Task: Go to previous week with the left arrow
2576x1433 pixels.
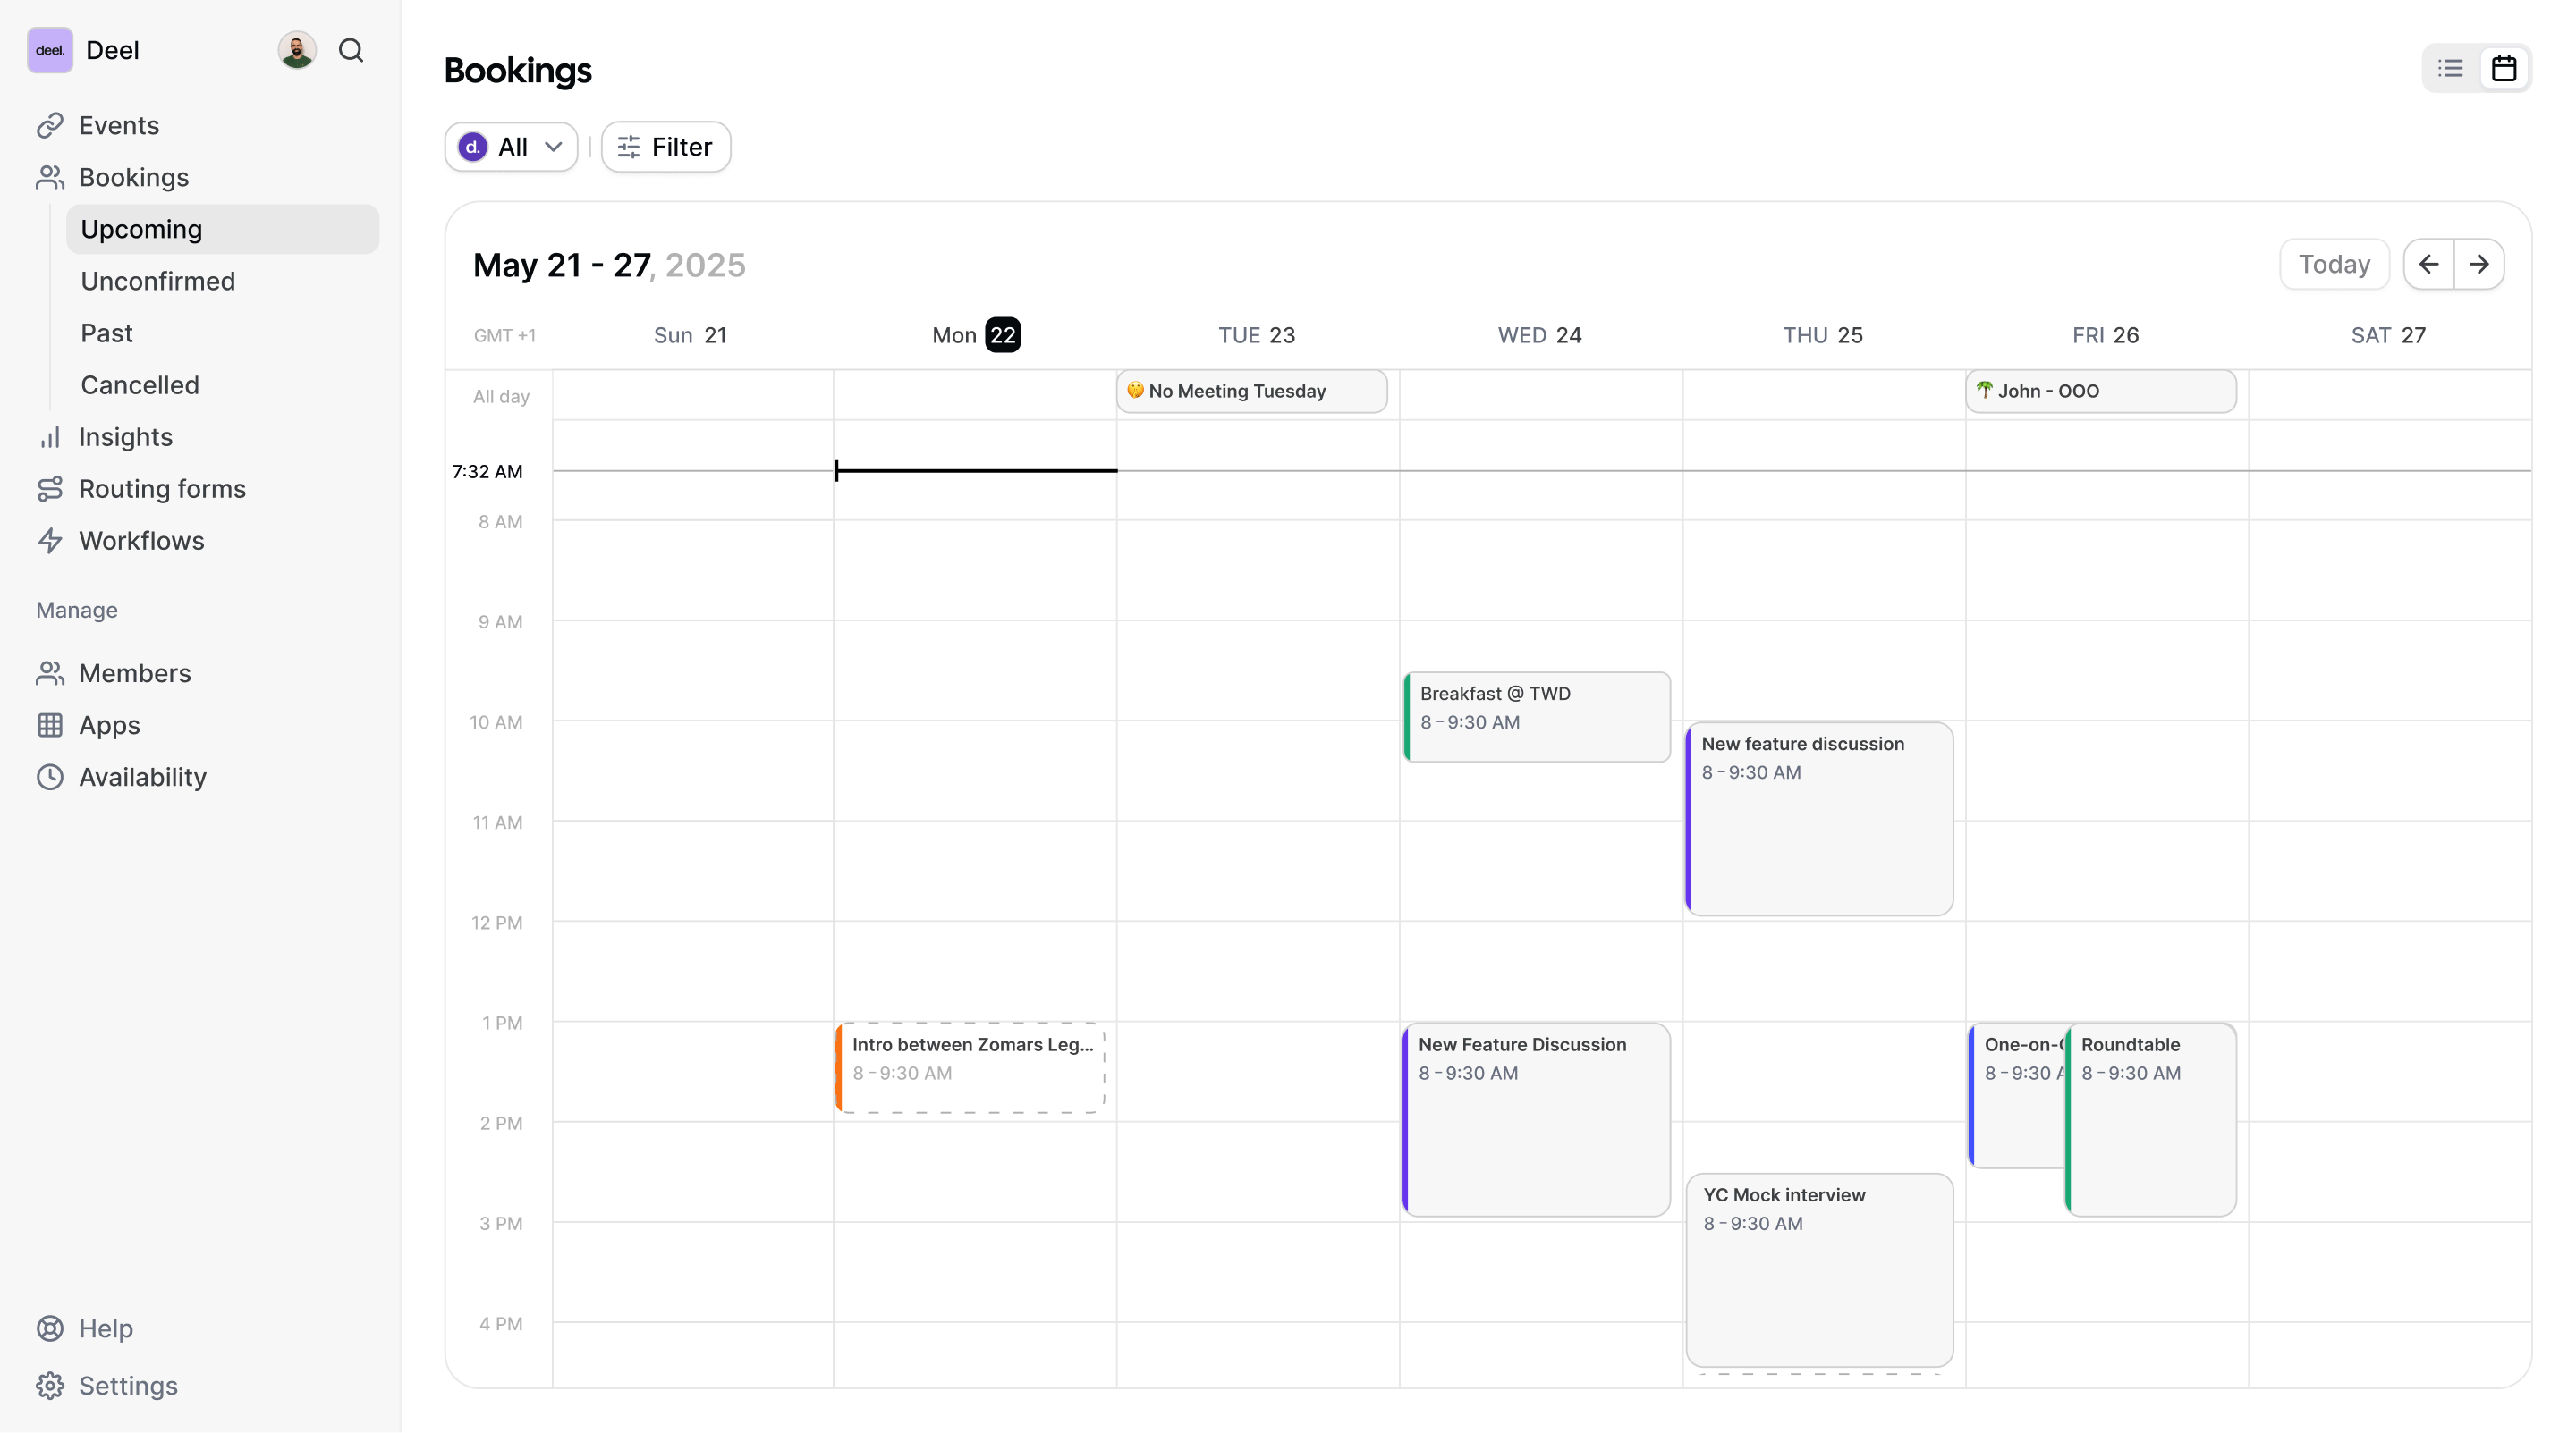Action: click(x=2429, y=264)
